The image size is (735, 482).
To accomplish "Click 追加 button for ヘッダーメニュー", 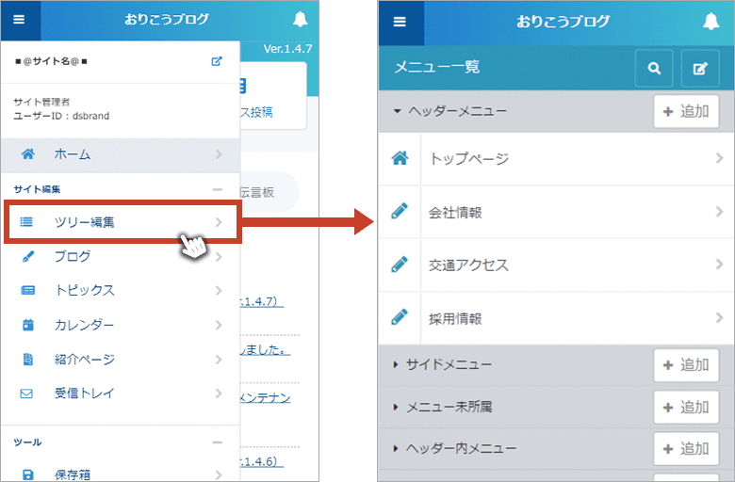I will [686, 111].
